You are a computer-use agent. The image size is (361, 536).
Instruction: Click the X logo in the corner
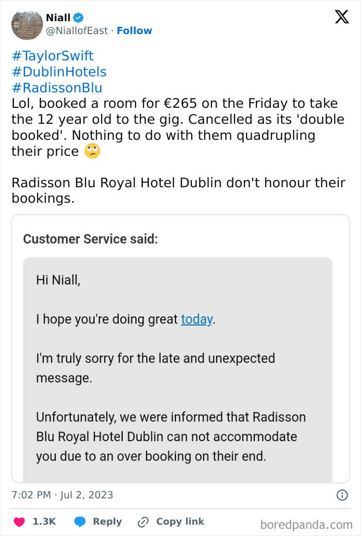[341, 17]
